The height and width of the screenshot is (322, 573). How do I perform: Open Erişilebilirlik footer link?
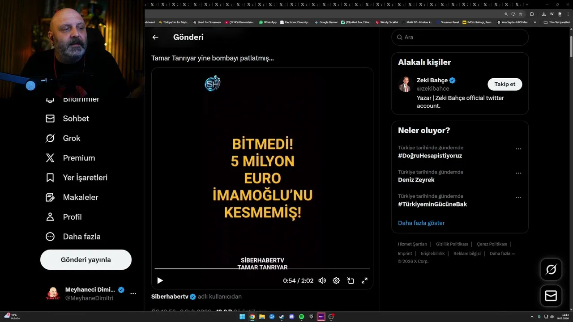pyautogui.click(x=433, y=254)
